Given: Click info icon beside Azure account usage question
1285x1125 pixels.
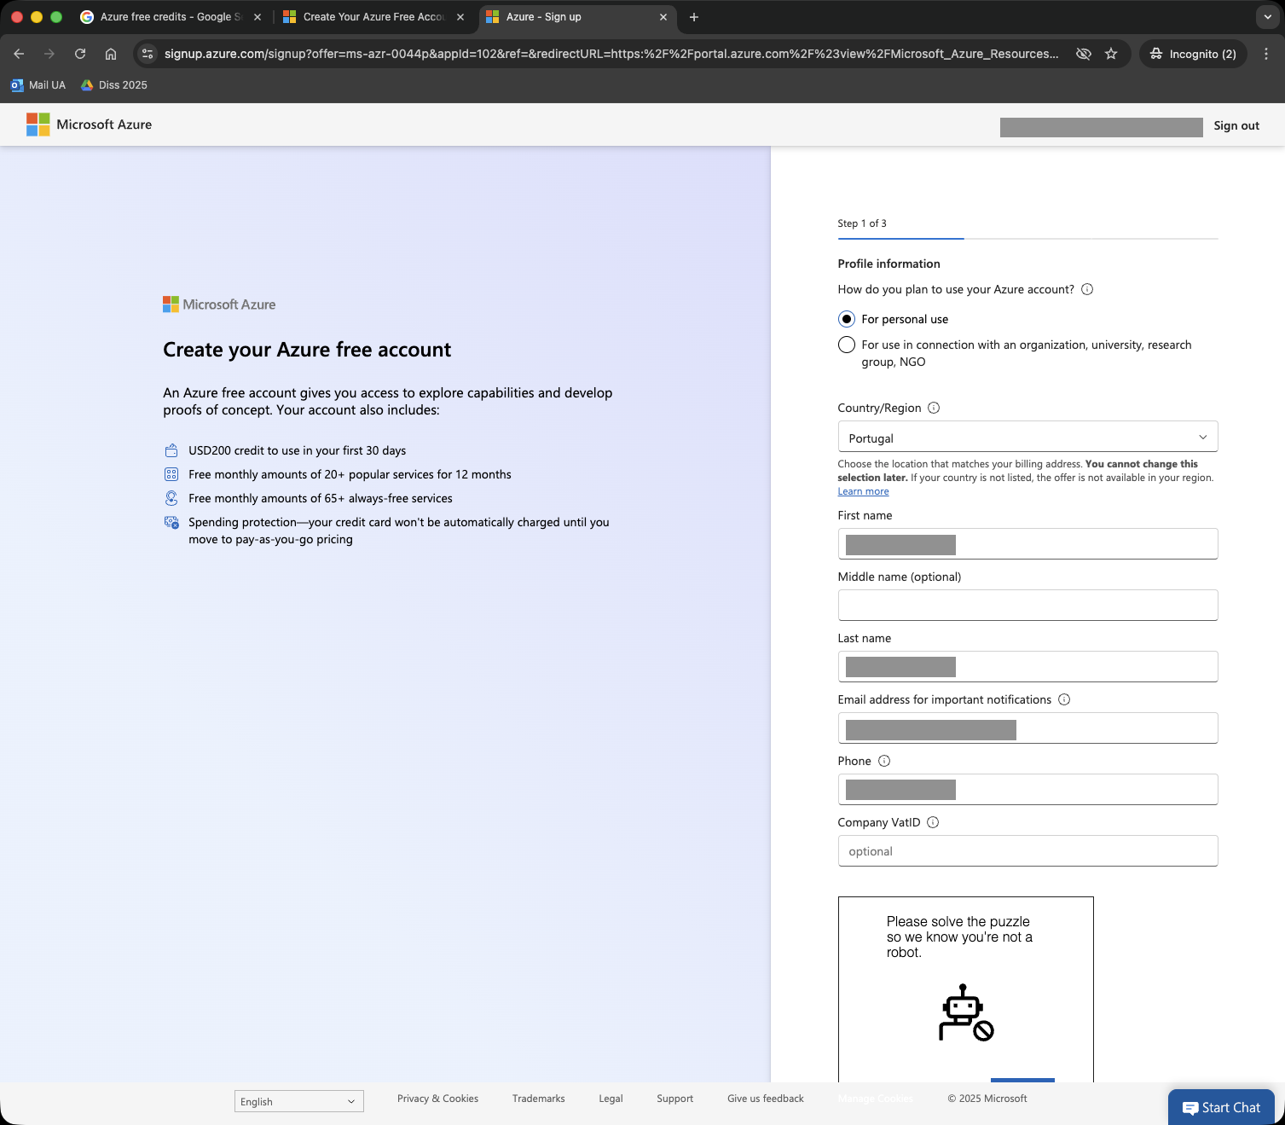Looking at the screenshot, I should [x=1087, y=289].
